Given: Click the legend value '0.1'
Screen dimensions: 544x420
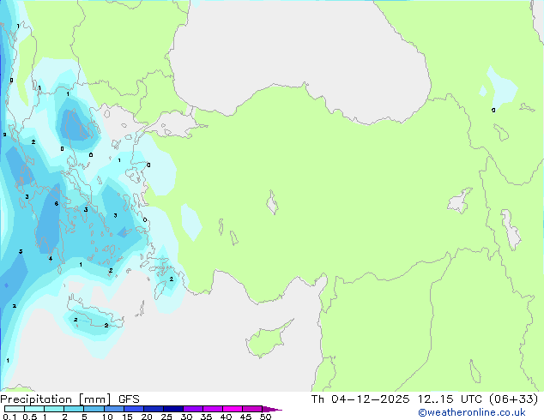Looking at the screenshot, I should tap(9, 417).
